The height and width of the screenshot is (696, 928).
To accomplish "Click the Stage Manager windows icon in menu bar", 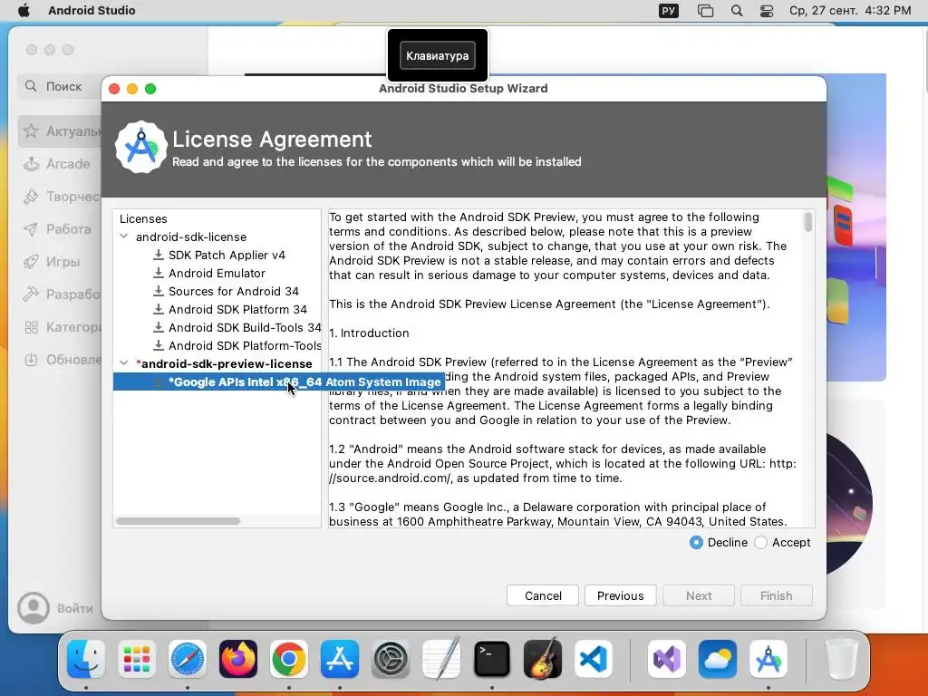I will tap(705, 11).
